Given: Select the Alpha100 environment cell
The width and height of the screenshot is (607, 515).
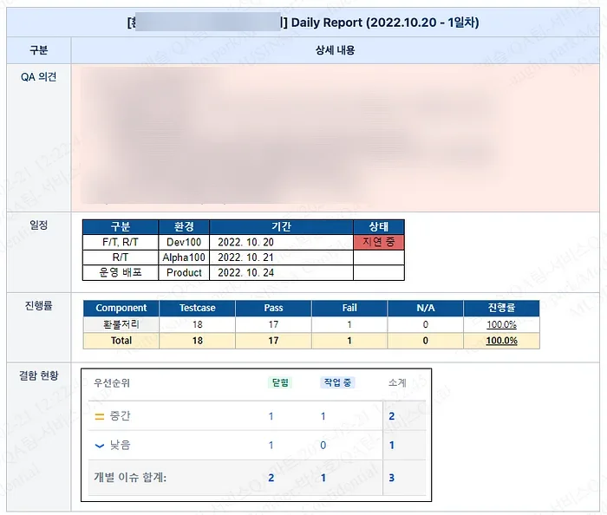Looking at the screenshot, I should point(184,257).
